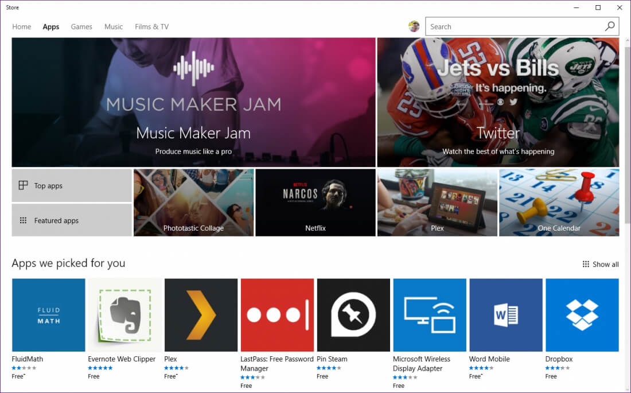Image resolution: width=631 pixels, height=393 pixels.
Task: Click the Evernote Web Clipper star rating
Action: coord(100,368)
